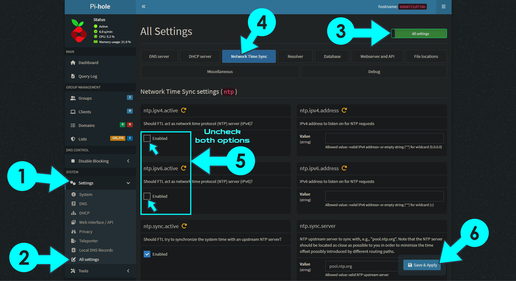516x281 pixels.
Task: Reset ntp.ipv4.active to default
Action: click(x=184, y=110)
